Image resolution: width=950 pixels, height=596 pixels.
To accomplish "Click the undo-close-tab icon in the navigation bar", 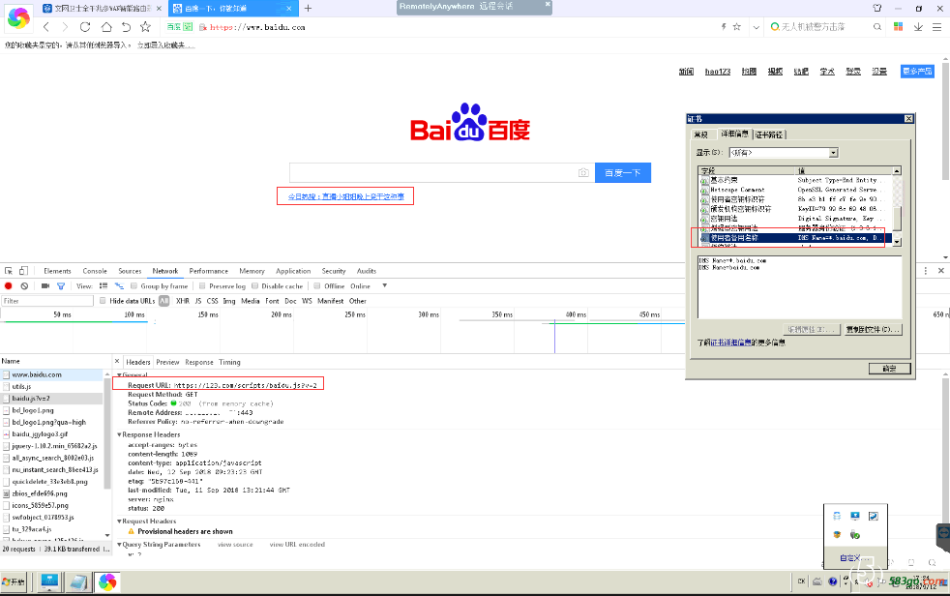I will (126, 27).
